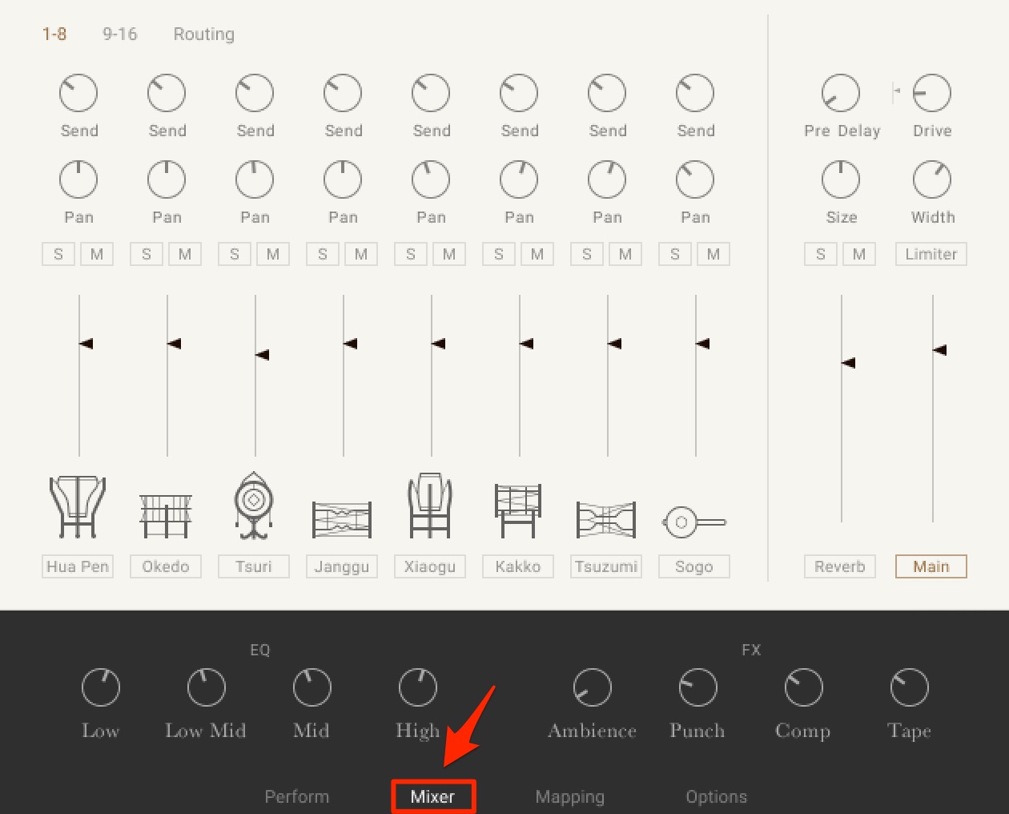This screenshot has height=814, width=1009.
Task: Adjust the Tsuzumi Pan knob
Action: 607,180
